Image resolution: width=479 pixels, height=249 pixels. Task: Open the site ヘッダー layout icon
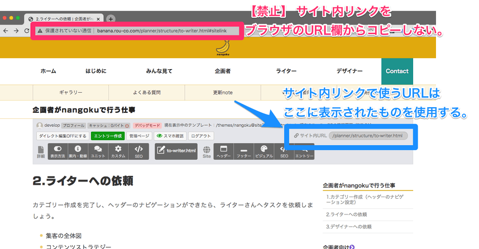point(223,151)
